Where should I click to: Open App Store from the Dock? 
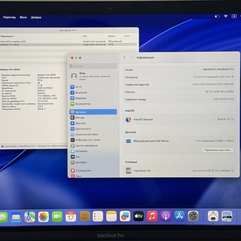pos(179,216)
